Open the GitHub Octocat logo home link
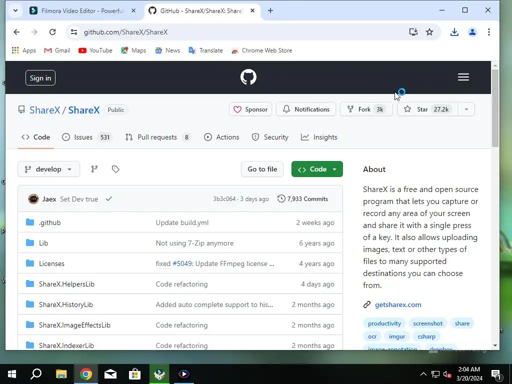The image size is (512, 384). (x=248, y=77)
